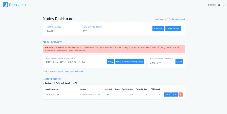Edit George 2nd node description pencil

[x=58, y=94]
